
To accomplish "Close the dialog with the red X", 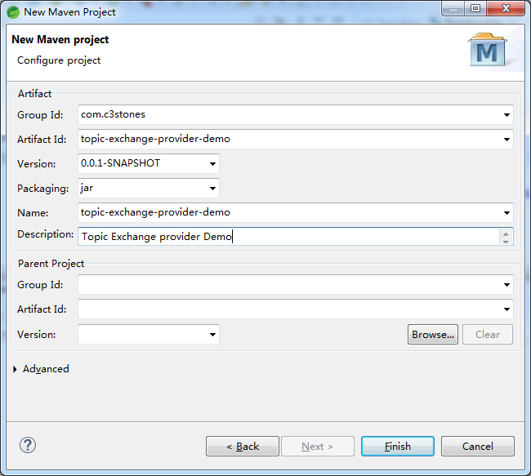I will [x=506, y=8].
